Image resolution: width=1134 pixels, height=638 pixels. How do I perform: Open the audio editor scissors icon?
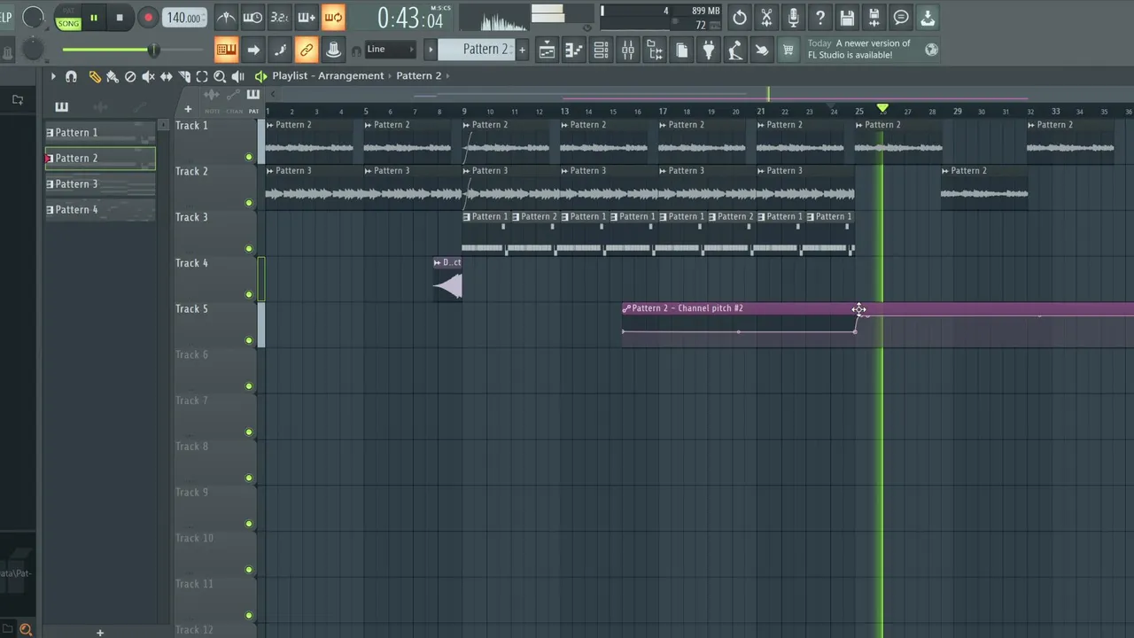(766, 17)
